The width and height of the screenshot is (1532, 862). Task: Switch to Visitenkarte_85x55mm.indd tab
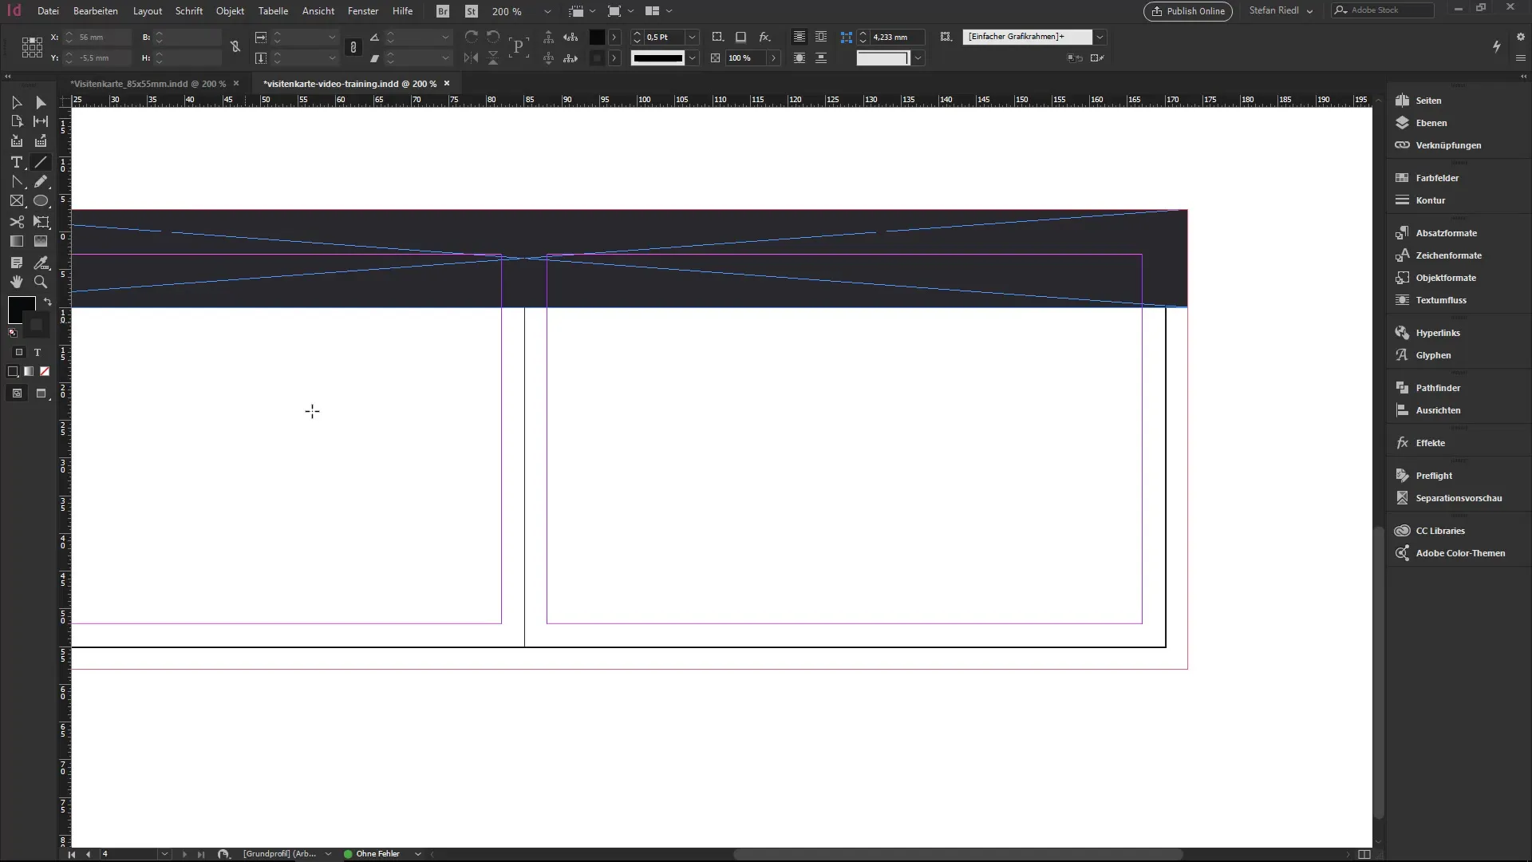tap(148, 84)
